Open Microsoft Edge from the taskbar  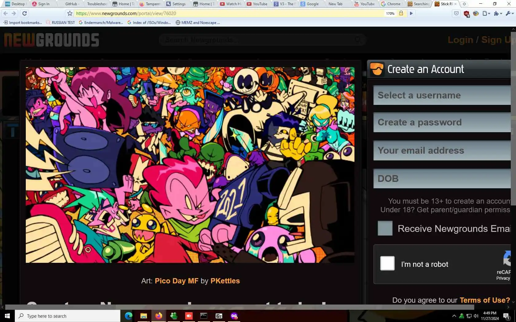click(128, 316)
